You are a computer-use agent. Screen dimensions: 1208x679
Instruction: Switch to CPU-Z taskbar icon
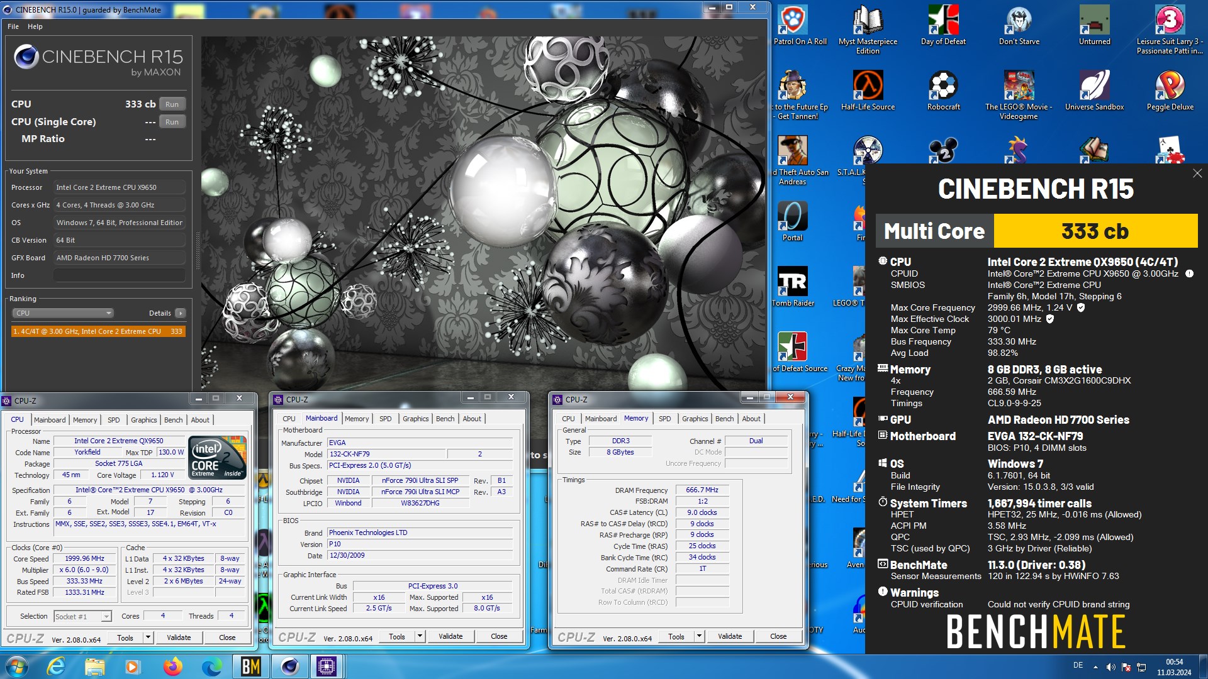tap(327, 666)
